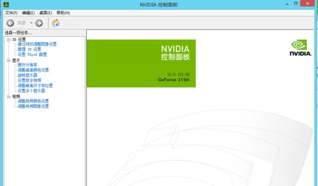Click the GeForce 315M text
The height and width of the screenshot is (186, 318).
click(174, 80)
